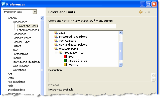
Task: Collapse the WebLogic Portal category
Action: tap(51, 49)
